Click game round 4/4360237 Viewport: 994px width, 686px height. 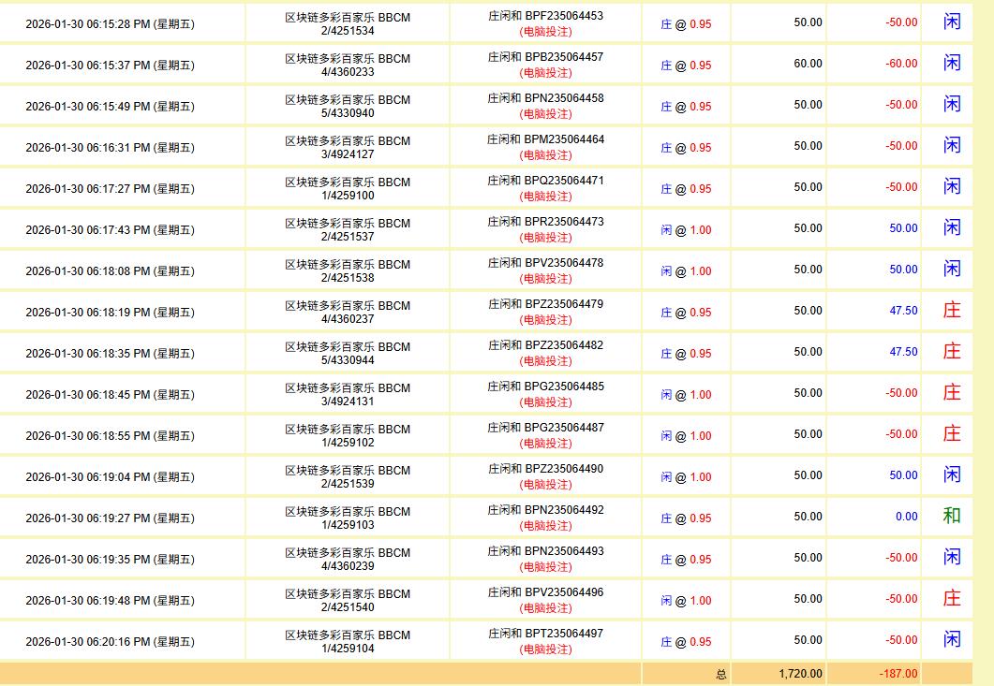[348, 319]
